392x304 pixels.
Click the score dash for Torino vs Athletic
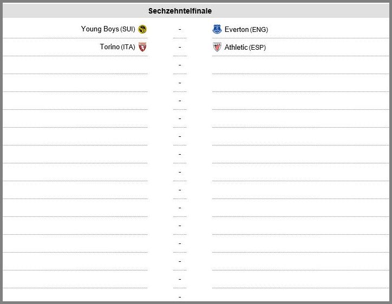click(180, 47)
